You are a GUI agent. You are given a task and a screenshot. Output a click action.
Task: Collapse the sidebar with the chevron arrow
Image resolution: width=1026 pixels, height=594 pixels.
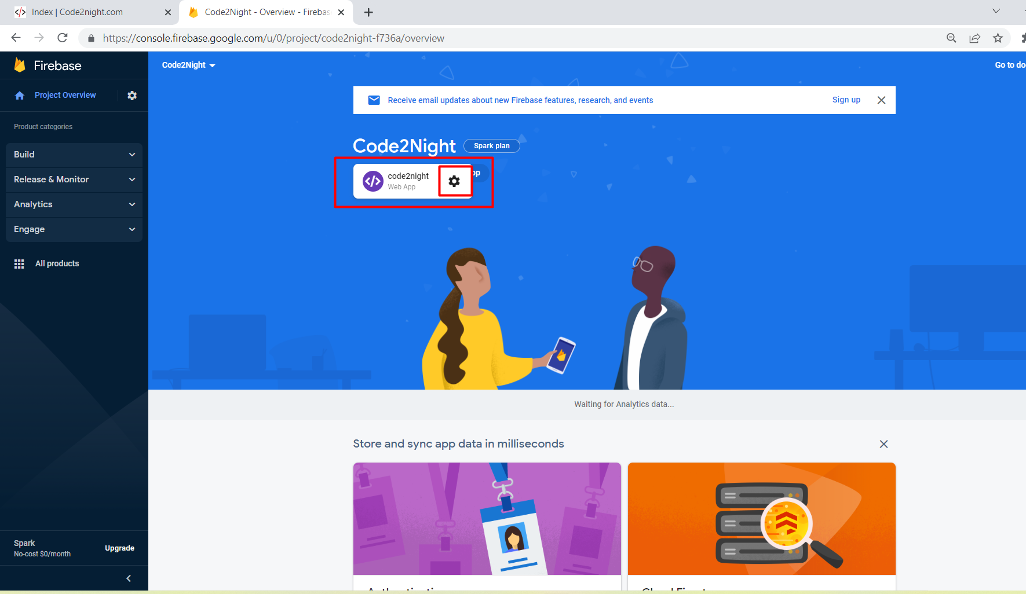click(x=129, y=578)
